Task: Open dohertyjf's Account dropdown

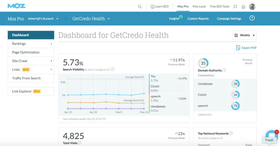Action: [43, 19]
